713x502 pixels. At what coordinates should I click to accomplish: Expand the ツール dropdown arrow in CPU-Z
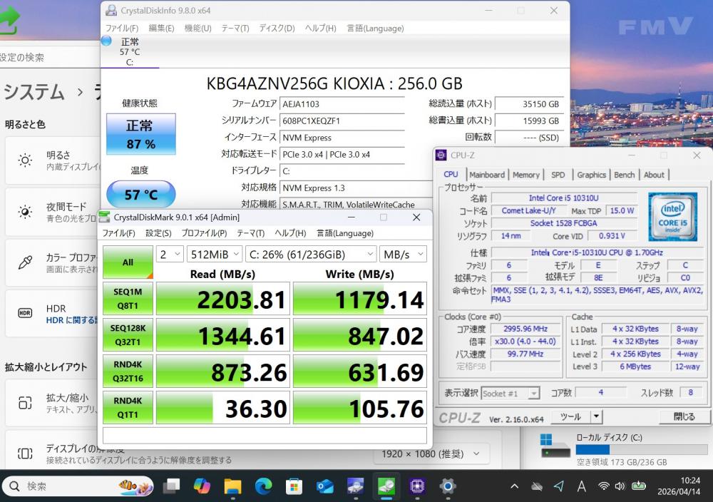coord(596,417)
